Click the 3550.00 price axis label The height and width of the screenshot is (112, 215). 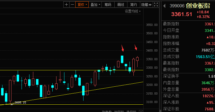152,25
